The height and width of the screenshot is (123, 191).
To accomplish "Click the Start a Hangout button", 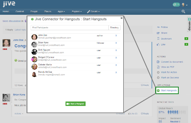I will 75,104.
